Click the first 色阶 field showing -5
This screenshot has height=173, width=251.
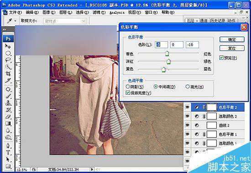pos(162,44)
